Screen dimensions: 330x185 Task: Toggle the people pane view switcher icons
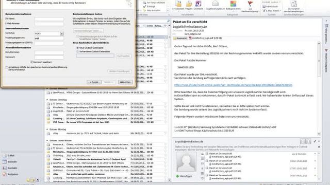(x=306, y=141)
